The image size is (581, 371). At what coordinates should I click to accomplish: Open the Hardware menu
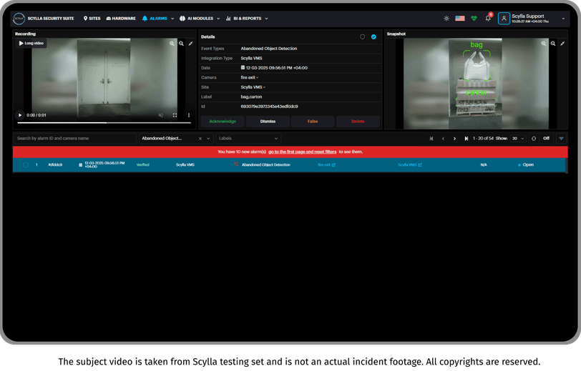click(121, 19)
